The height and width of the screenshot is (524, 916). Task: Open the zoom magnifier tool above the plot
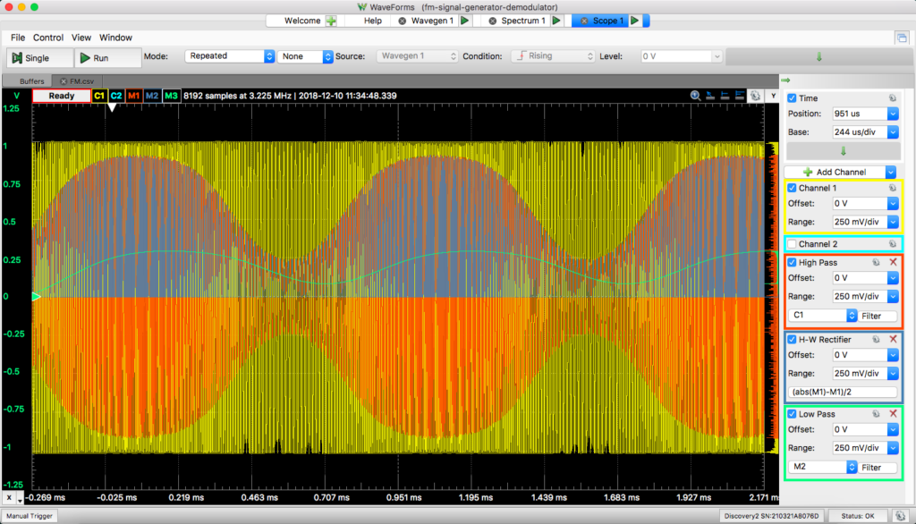[x=695, y=96]
